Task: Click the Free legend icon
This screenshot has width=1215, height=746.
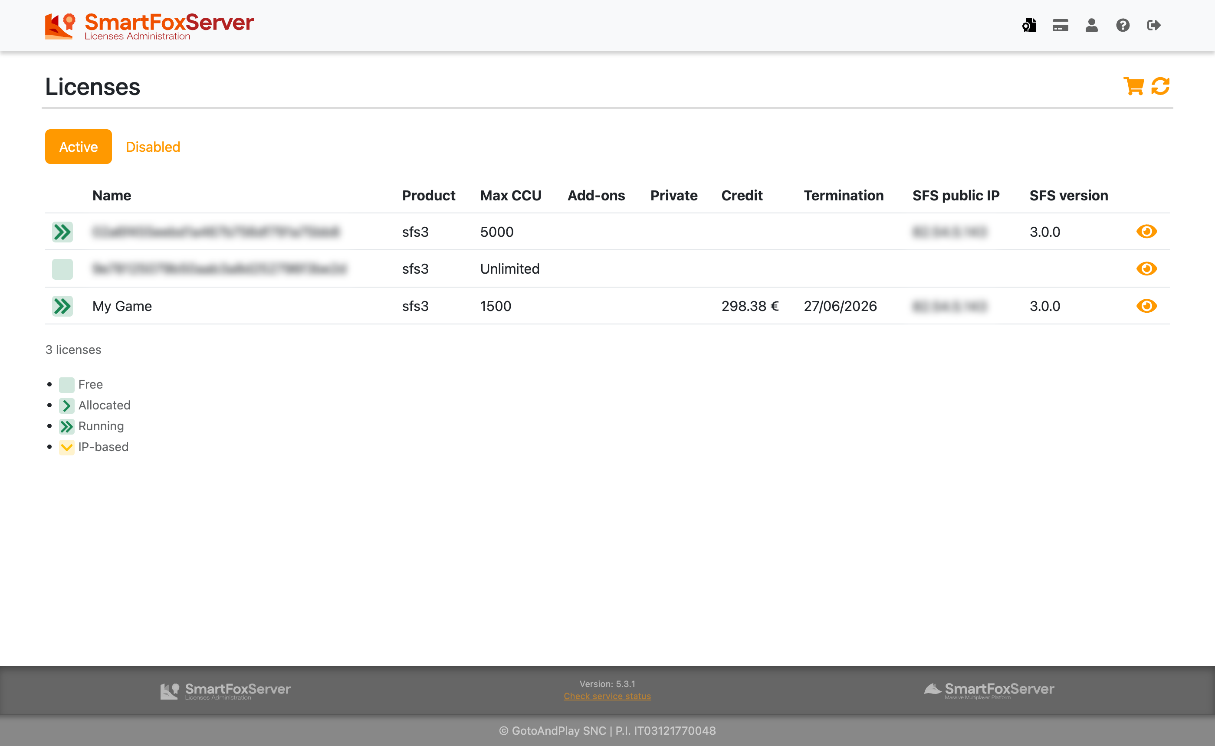Action: 67,384
